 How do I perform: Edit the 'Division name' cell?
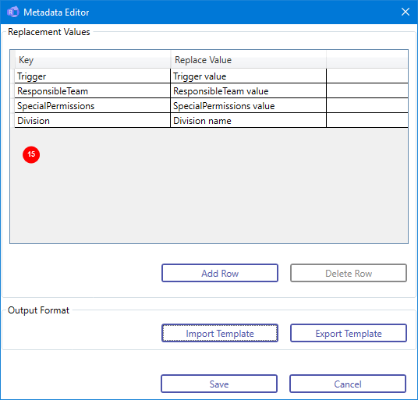tap(248, 121)
